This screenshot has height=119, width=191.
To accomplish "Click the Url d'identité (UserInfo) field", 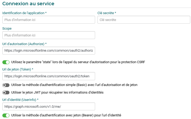I will pos(49,106).
